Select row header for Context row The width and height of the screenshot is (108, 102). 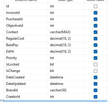point(2,32)
